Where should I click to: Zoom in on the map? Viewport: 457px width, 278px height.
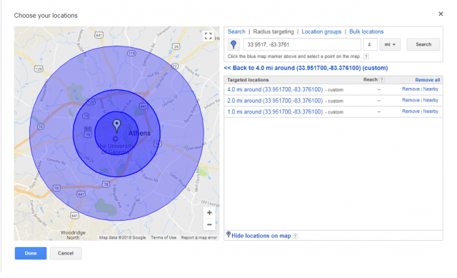(209, 213)
